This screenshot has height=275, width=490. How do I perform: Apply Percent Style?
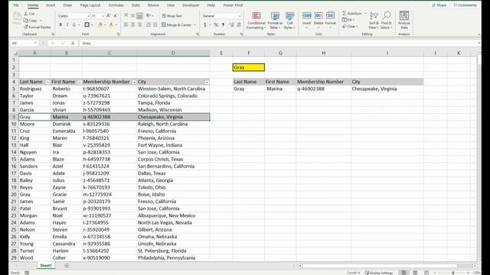216,24
